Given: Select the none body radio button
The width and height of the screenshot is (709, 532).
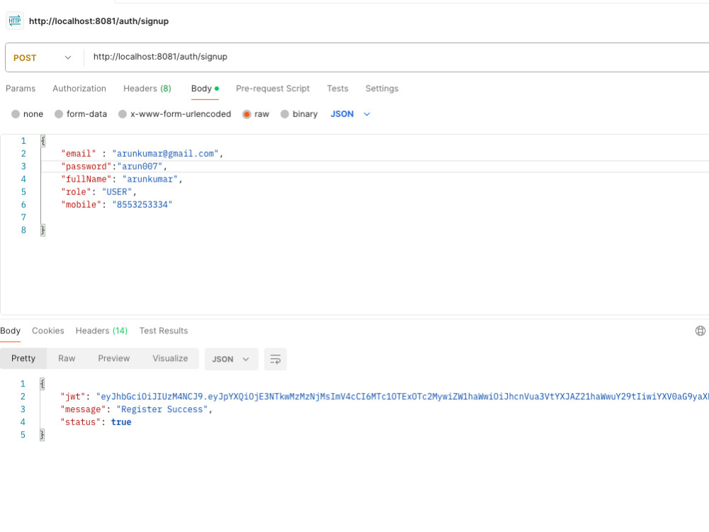Looking at the screenshot, I should (16, 114).
